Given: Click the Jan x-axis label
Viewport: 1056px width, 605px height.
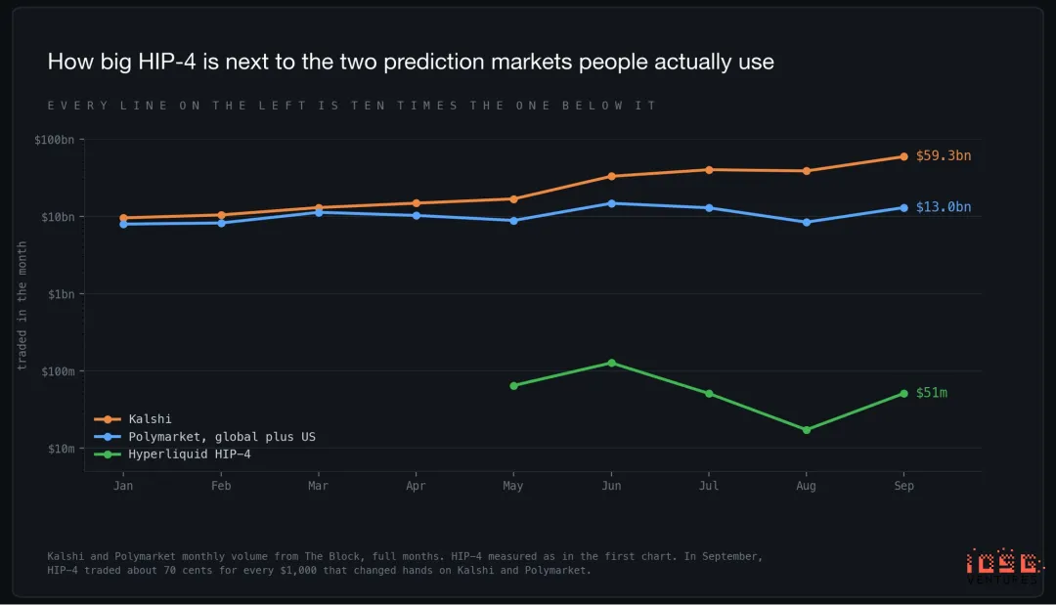Looking at the screenshot, I should click(x=123, y=485).
